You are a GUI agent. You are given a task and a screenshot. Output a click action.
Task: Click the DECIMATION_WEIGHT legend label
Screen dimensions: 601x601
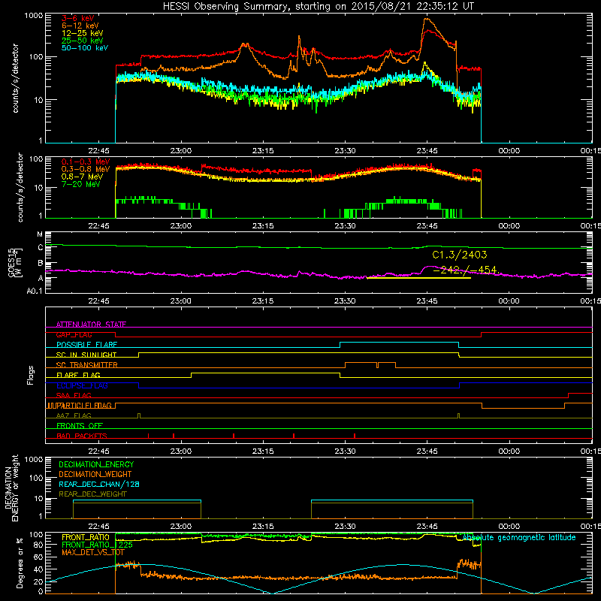(95, 474)
